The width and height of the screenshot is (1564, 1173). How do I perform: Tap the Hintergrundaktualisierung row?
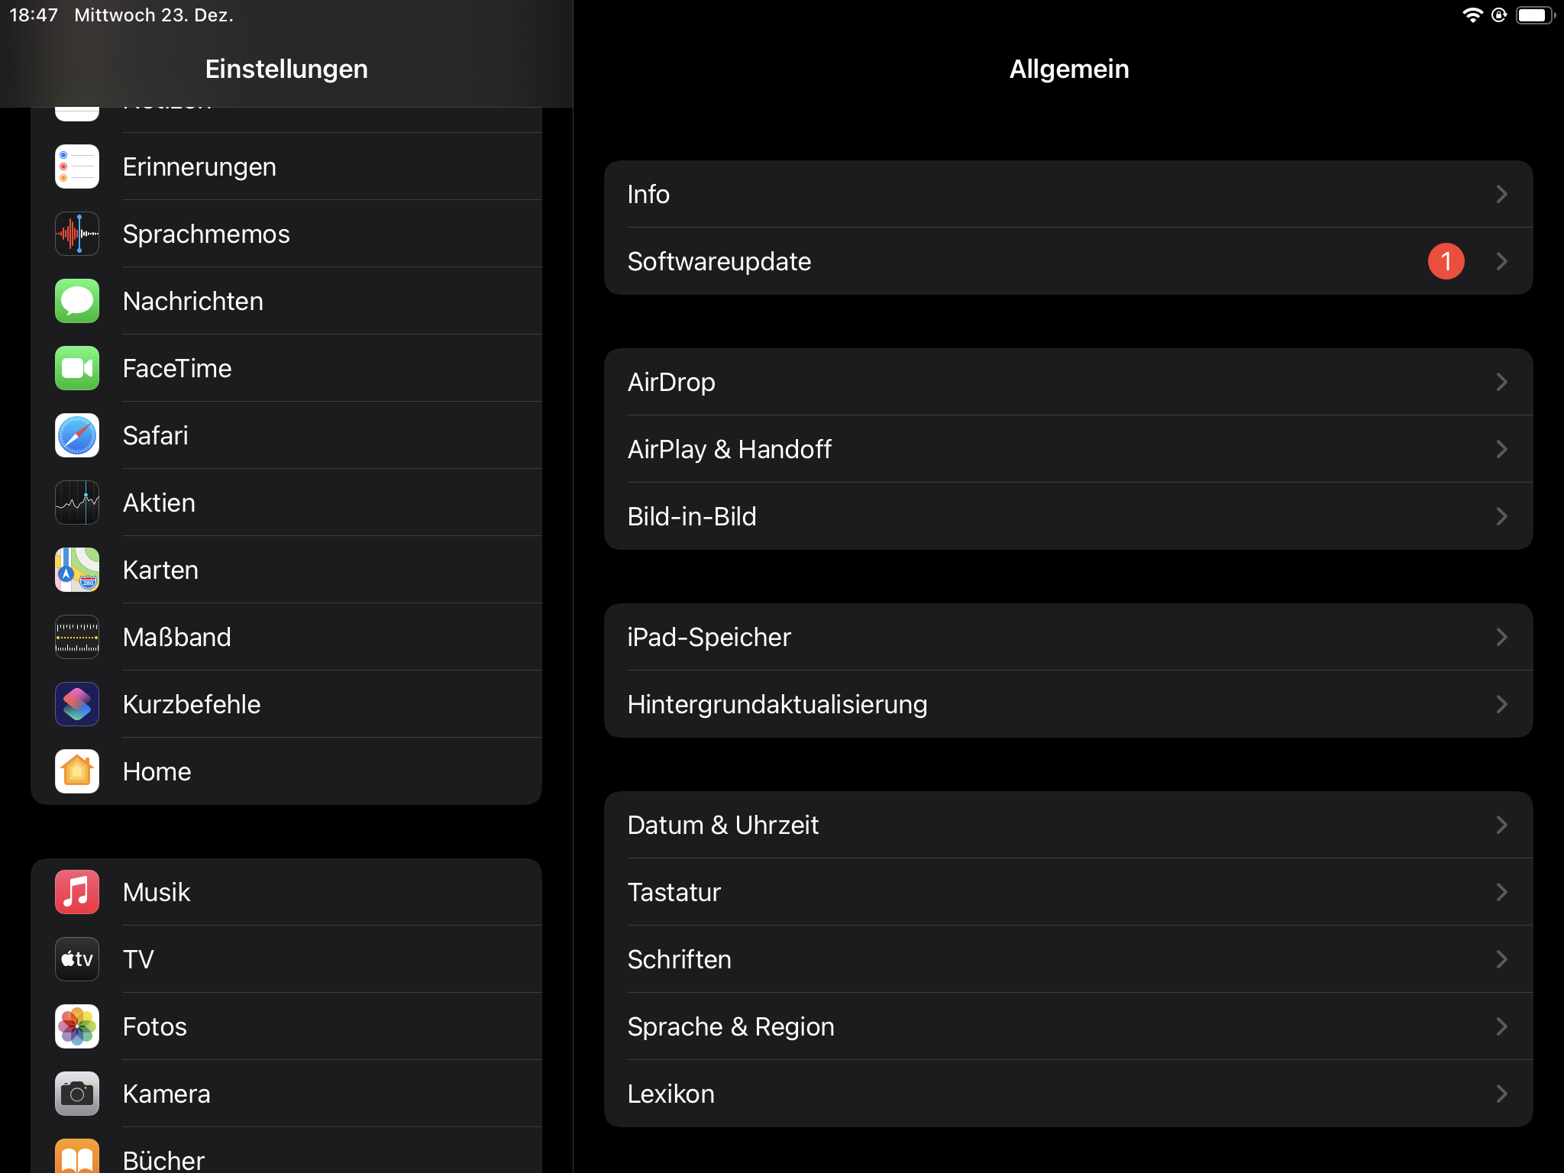click(1068, 704)
